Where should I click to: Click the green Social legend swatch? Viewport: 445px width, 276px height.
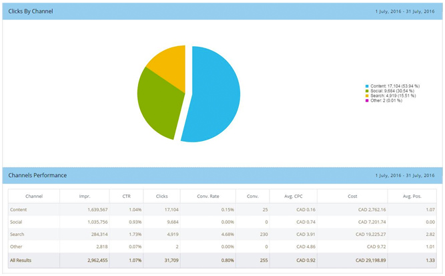tap(367, 91)
